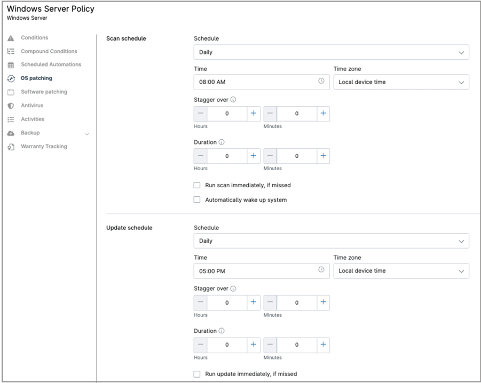Click the Antivirus shield icon
Screen dimensions: 481x383
(x=11, y=106)
